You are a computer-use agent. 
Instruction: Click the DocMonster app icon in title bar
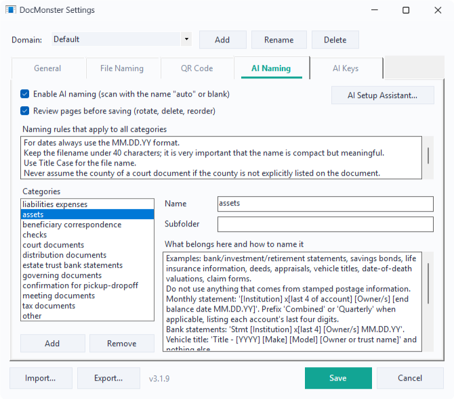coord(11,10)
